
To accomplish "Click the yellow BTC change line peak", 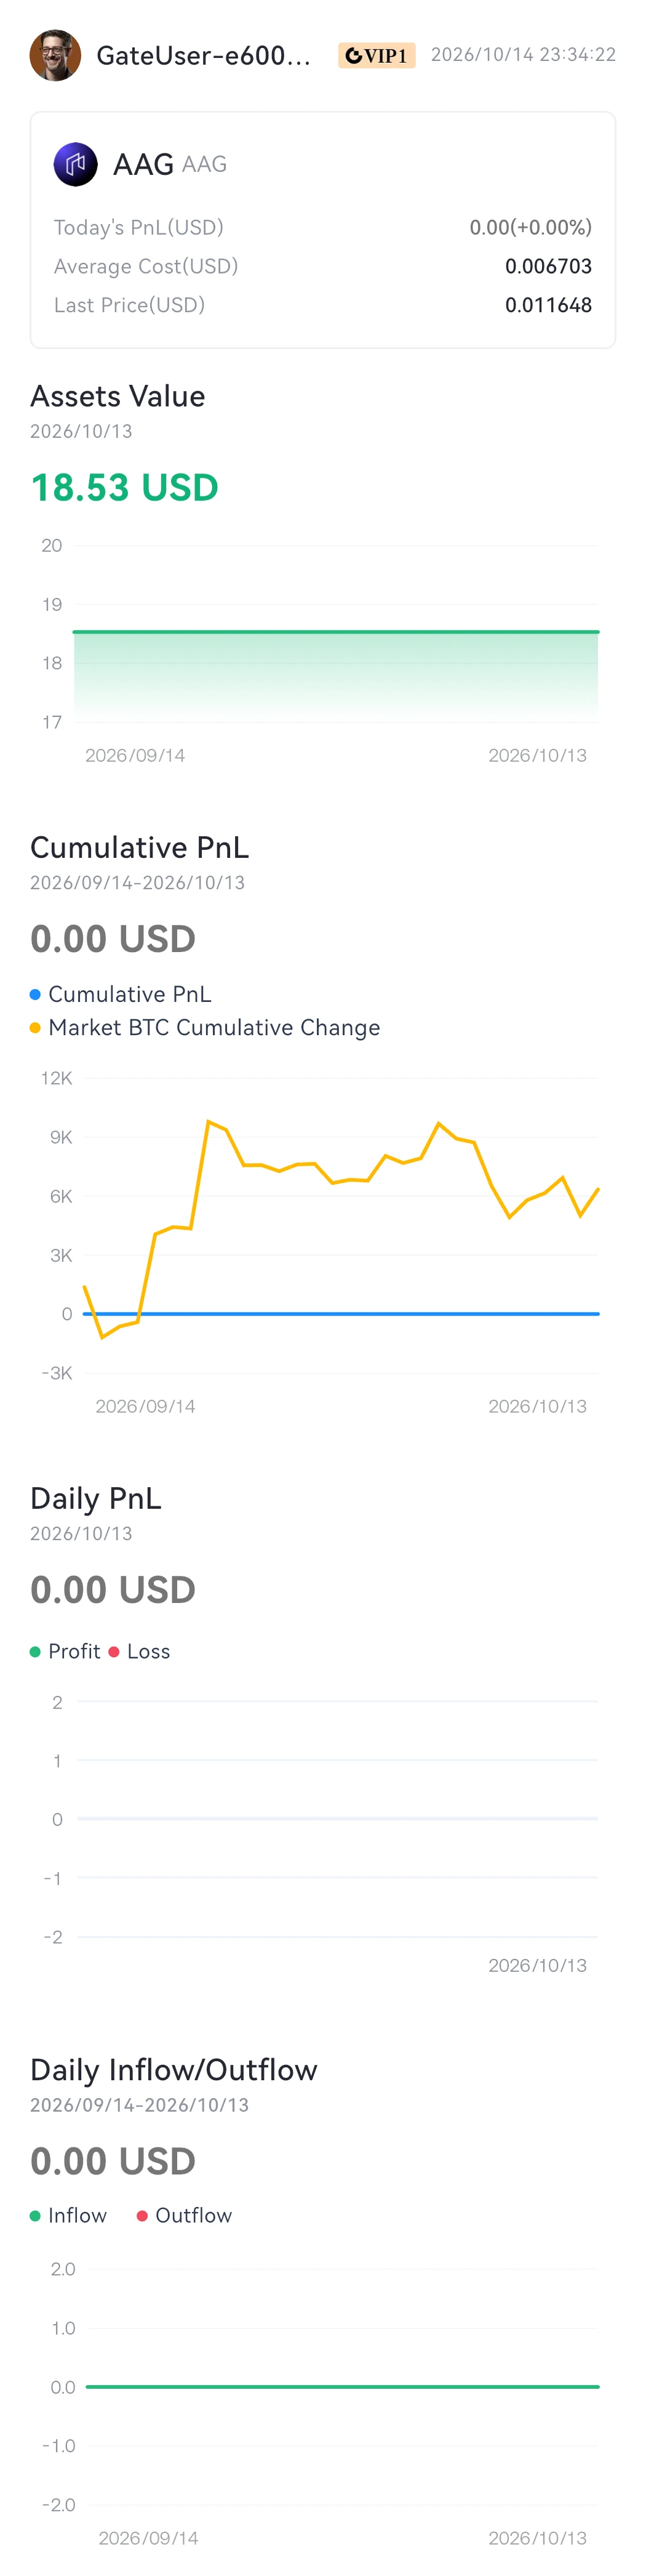I will tap(208, 1122).
